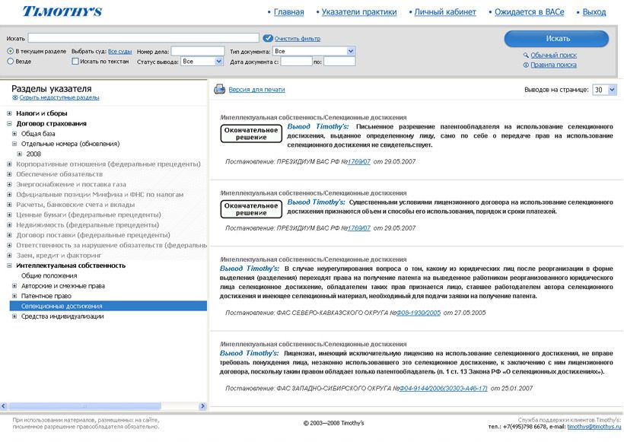Open the 'Правила поиска' link

(x=553, y=65)
